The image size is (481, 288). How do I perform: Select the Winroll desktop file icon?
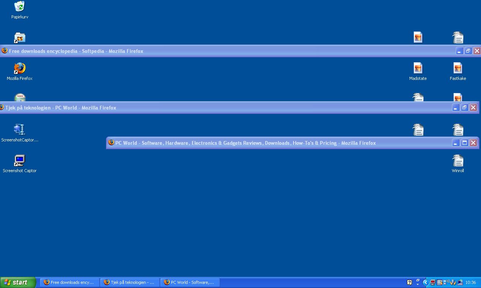coord(458,163)
